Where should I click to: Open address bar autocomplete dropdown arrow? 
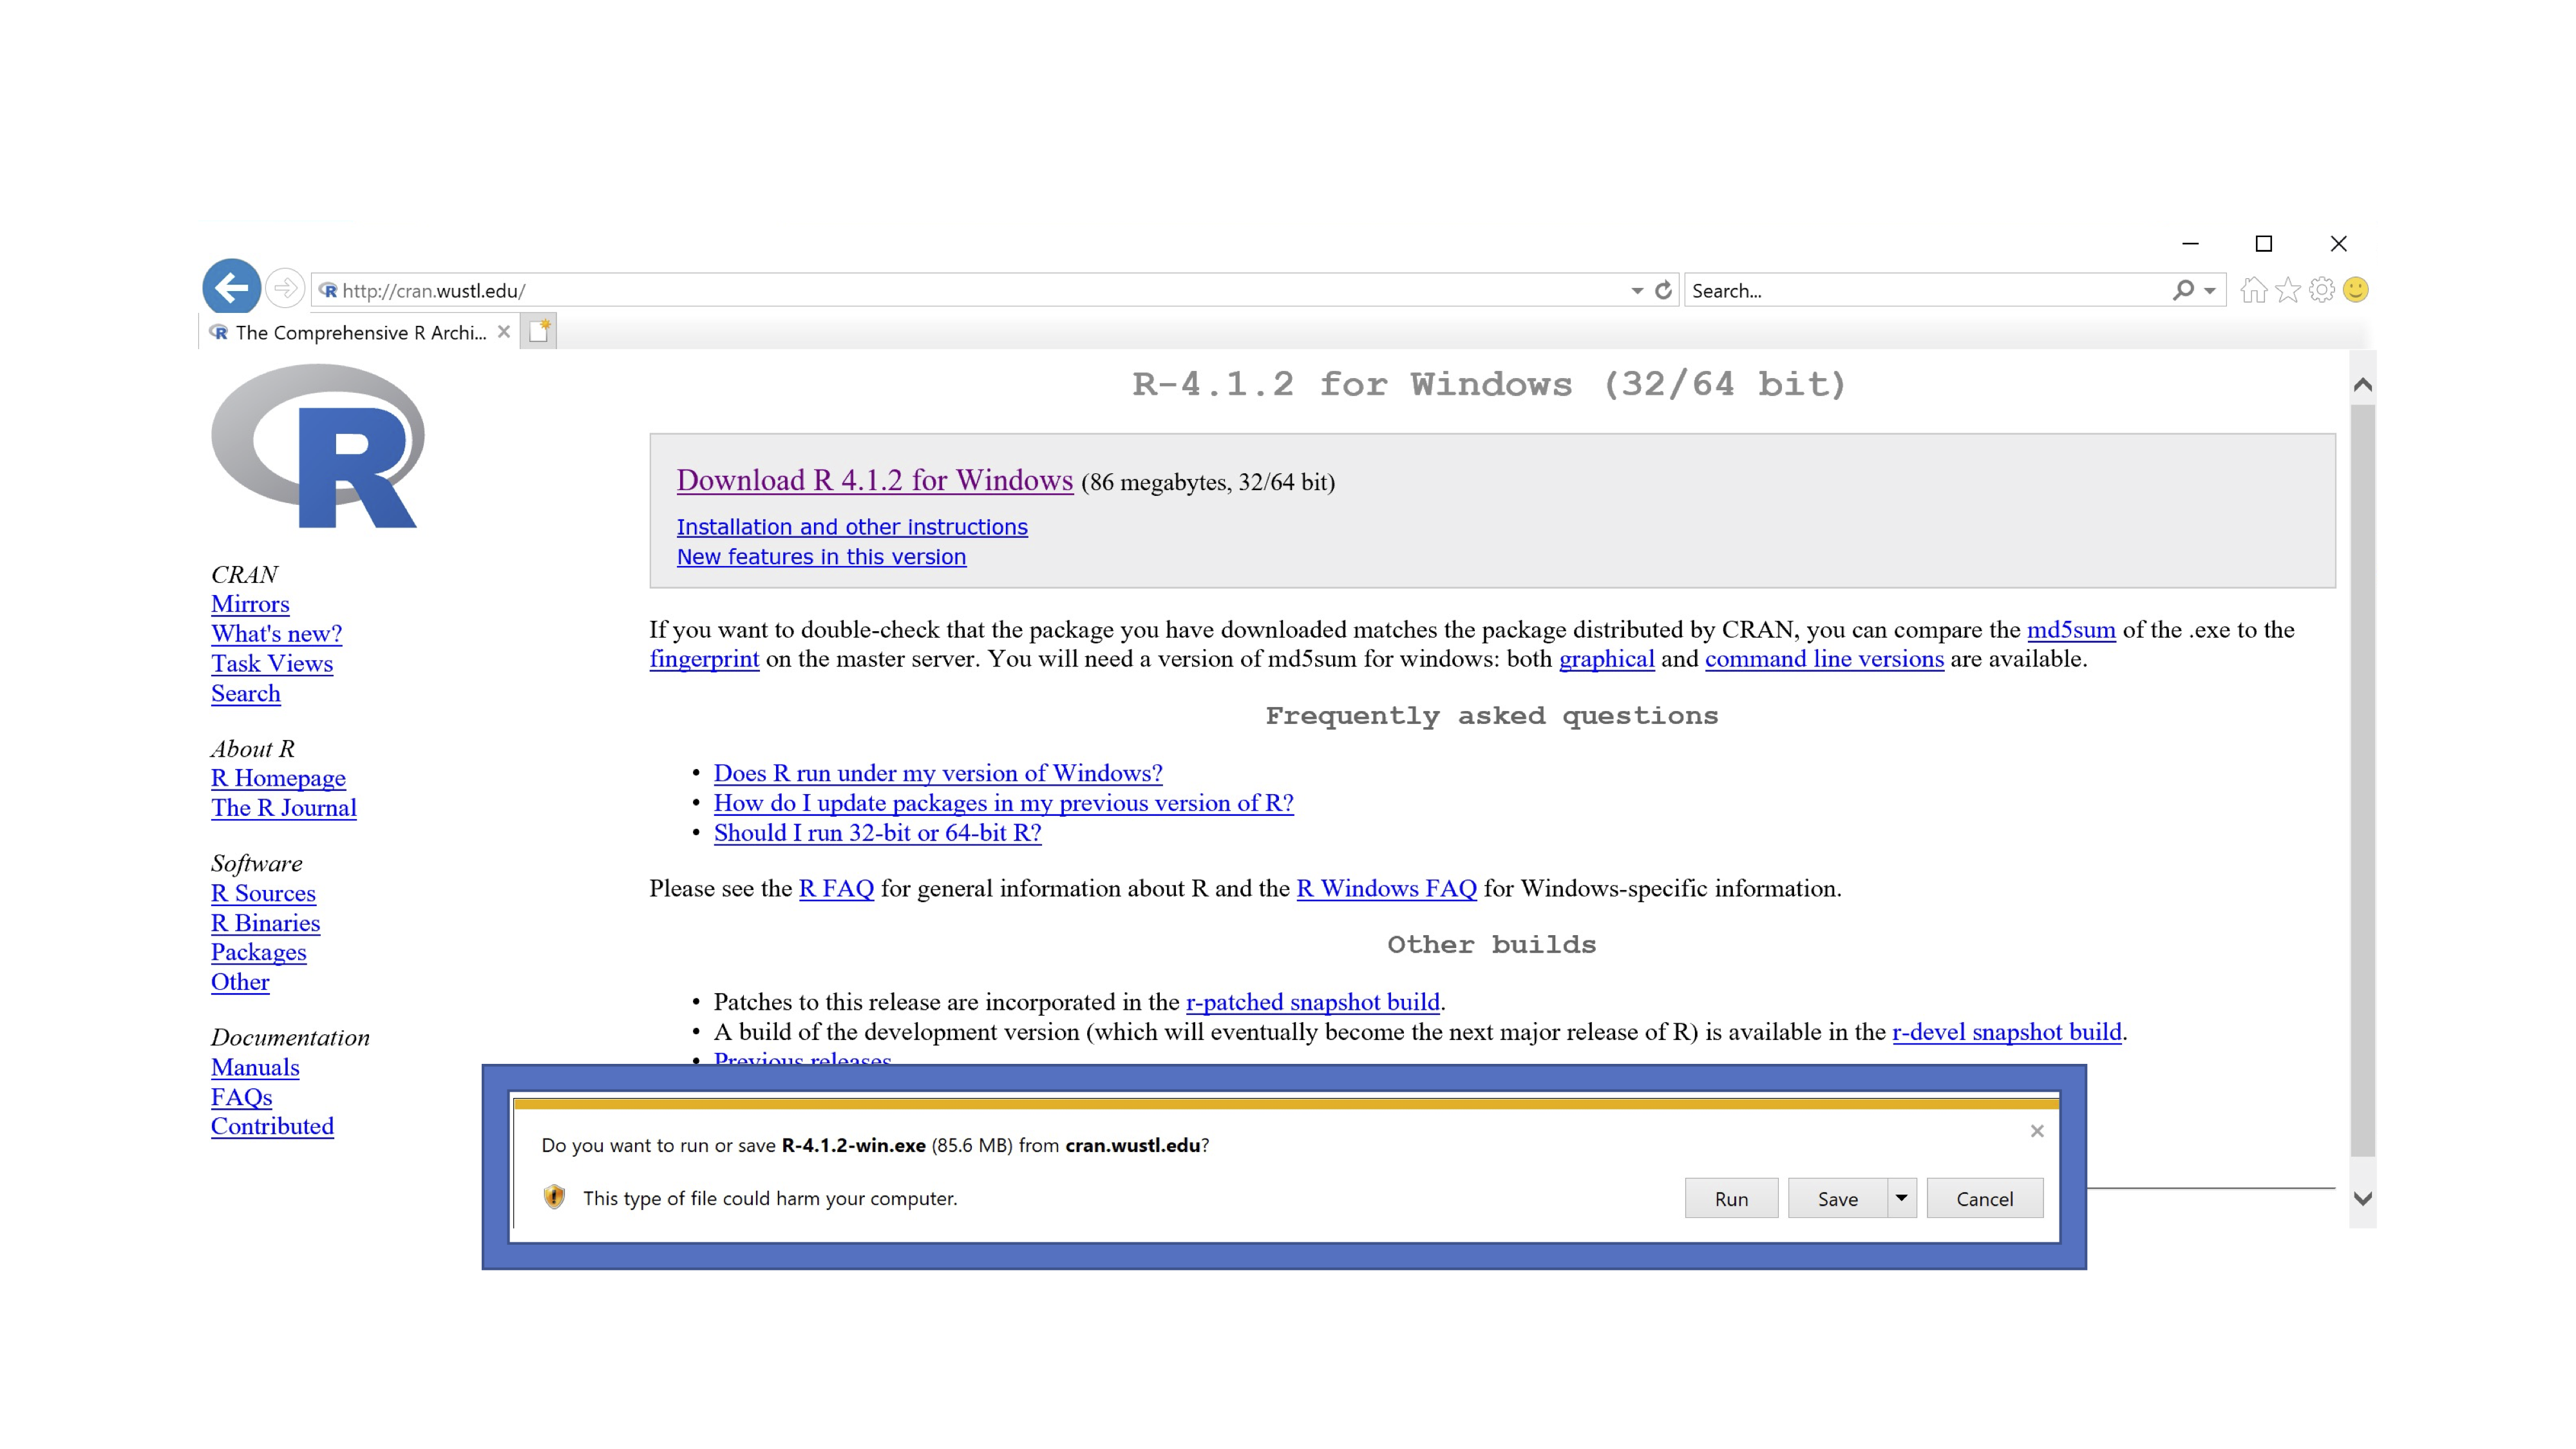click(1637, 291)
